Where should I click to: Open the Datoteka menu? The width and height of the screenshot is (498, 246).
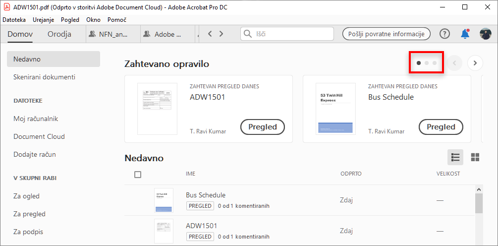point(14,20)
